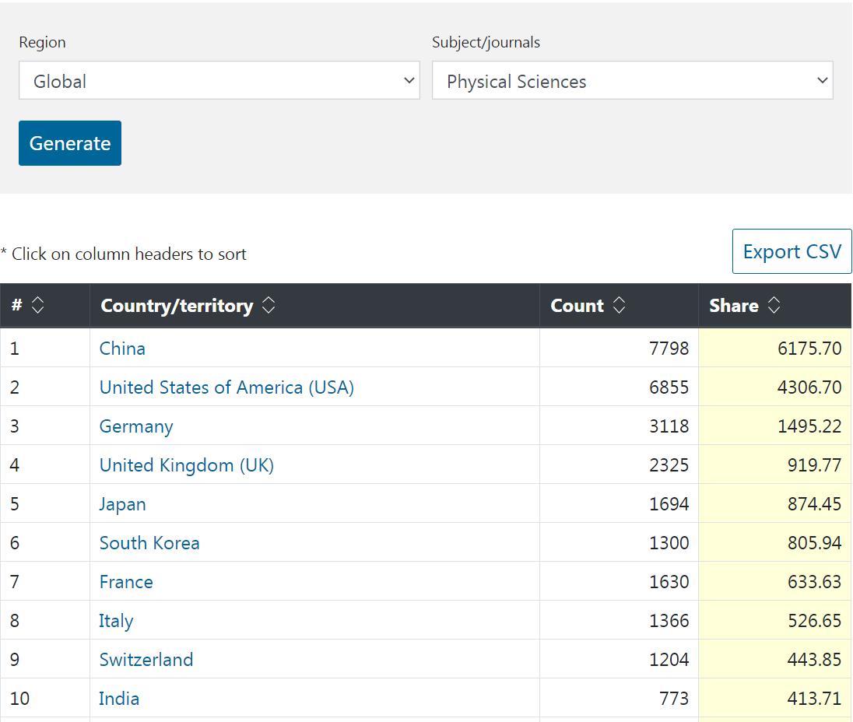Image resolution: width=853 pixels, height=722 pixels.
Task: Export the table via Export CSV
Action: pos(792,252)
